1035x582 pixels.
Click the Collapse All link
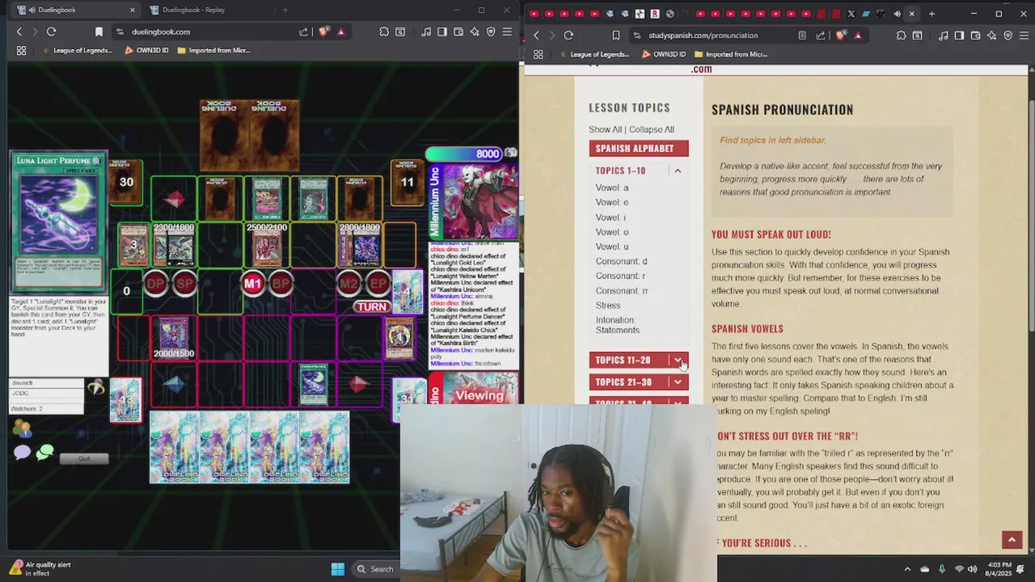coord(652,129)
